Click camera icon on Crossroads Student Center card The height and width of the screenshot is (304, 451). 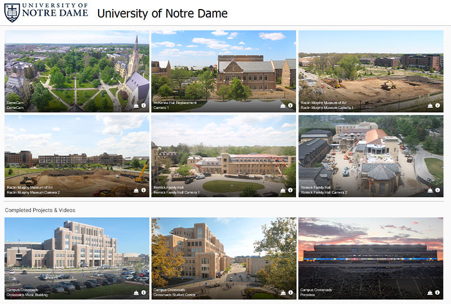coord(283,293)
